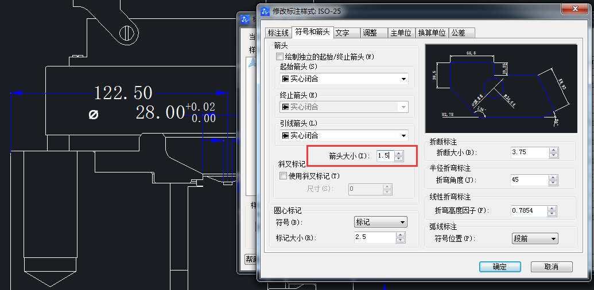Open the 公差 tab

[462, 33]
